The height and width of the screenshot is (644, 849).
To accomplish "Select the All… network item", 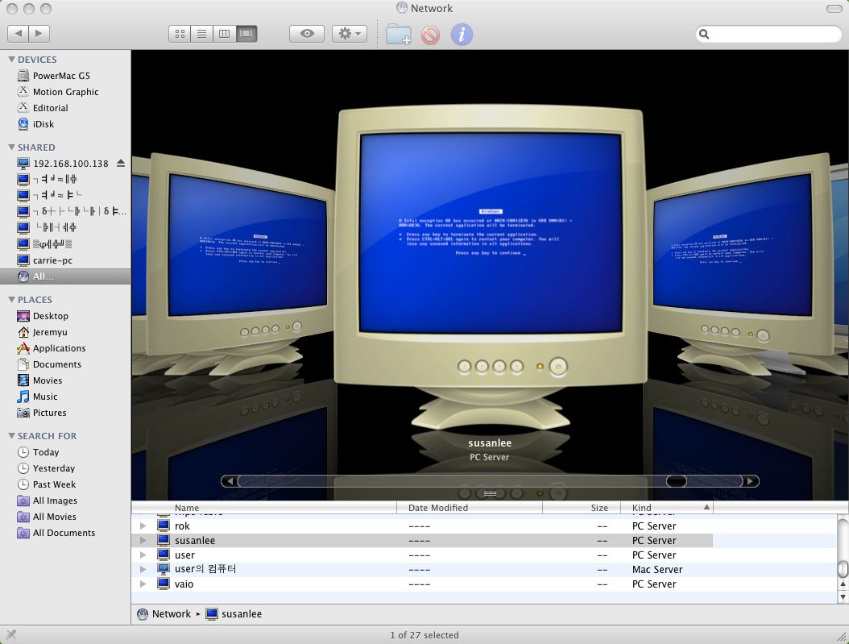I will (65, 276).
